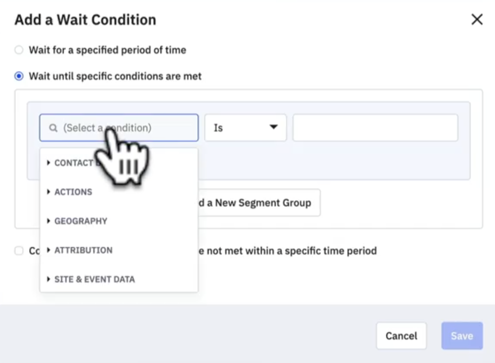Enable the time limit checkbox below conditions
Screen dimensions: 495x363
[x=19, y=251]
